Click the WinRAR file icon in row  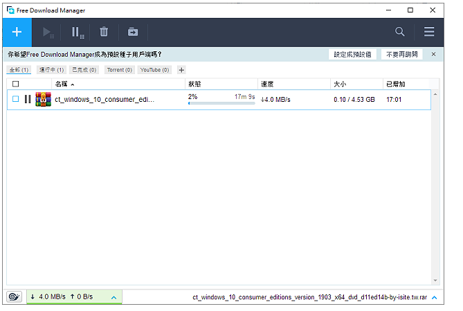[43, 99]
